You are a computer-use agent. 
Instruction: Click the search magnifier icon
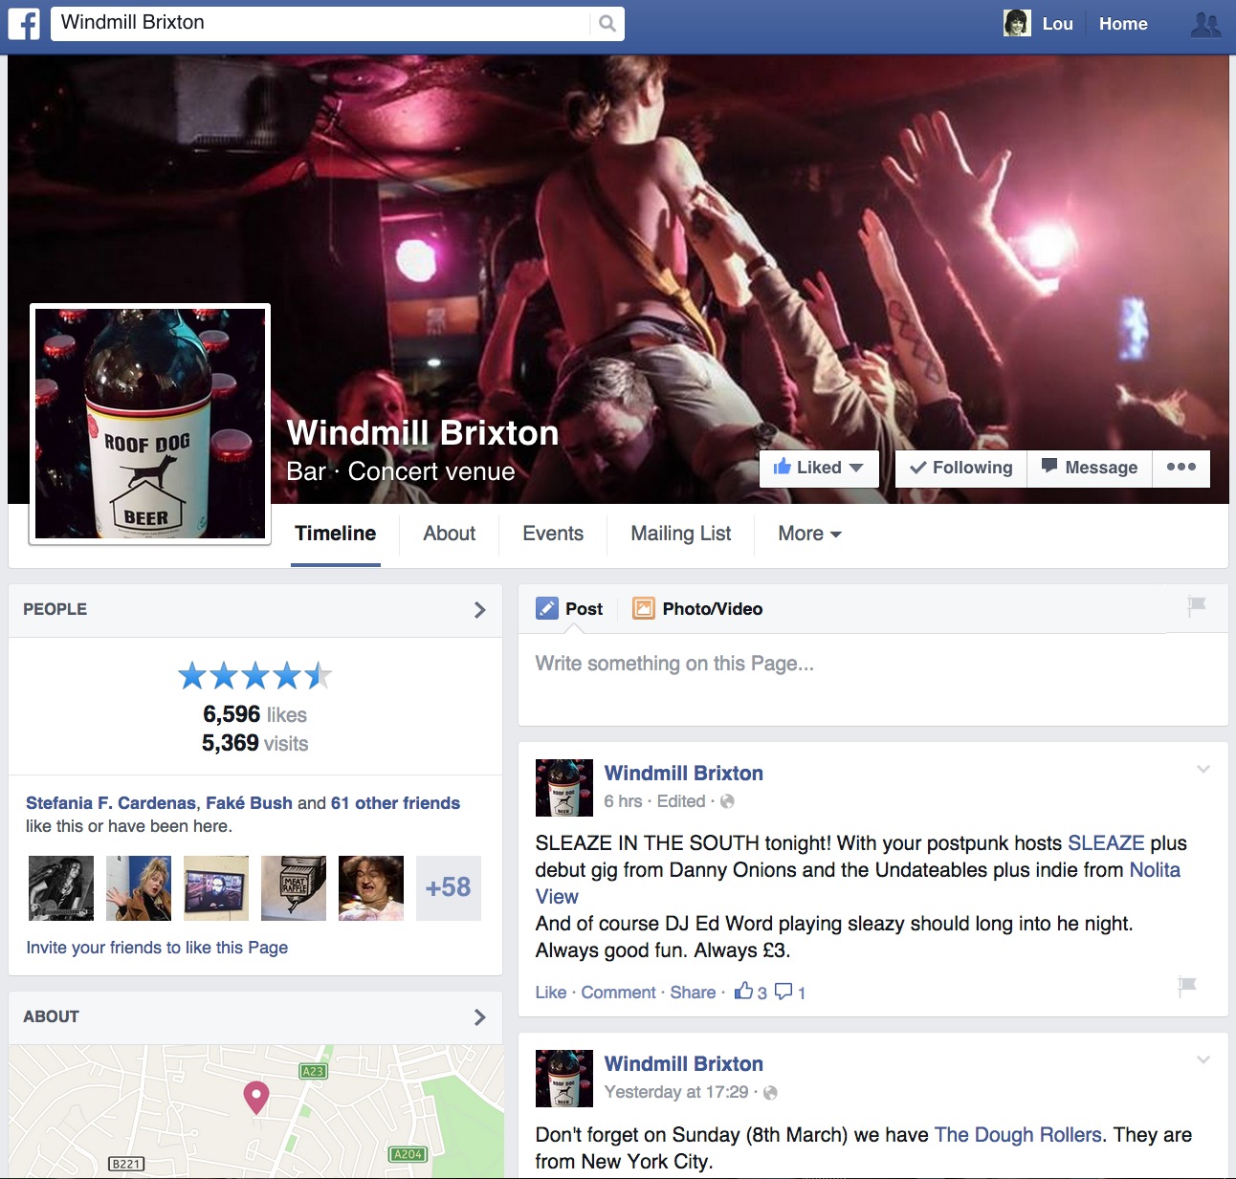coord(607,24)
